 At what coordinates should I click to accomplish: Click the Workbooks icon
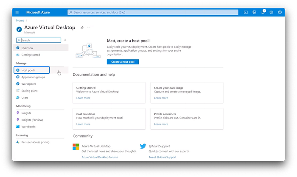pos(18,127)
